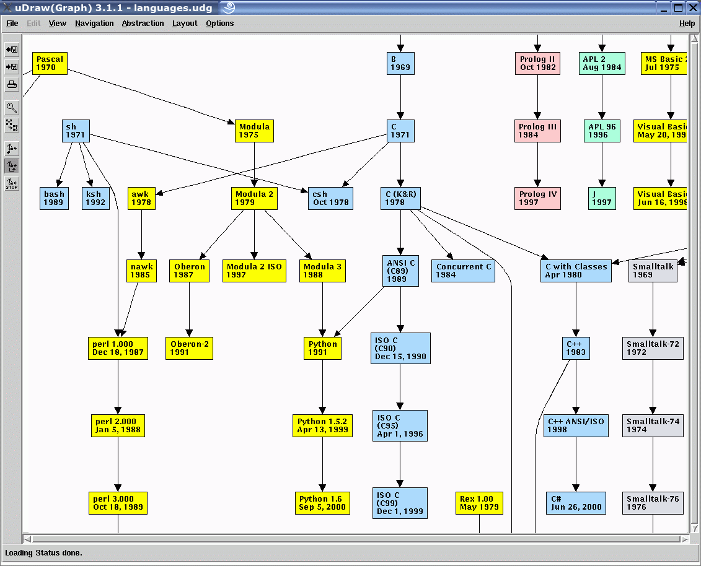This screenshot has height=566, width=701.
Task: Open the Options menu
Action: (220, 24)
